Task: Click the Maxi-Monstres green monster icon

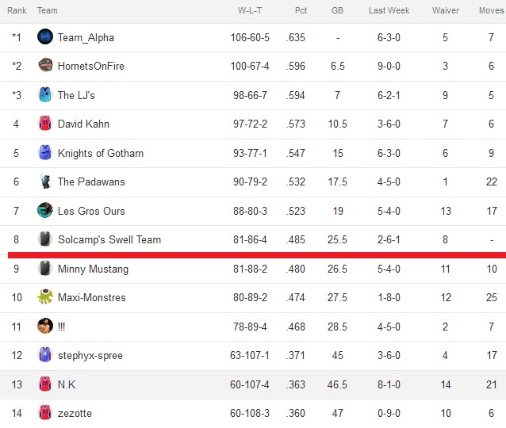Action: [x=45, y=296]
